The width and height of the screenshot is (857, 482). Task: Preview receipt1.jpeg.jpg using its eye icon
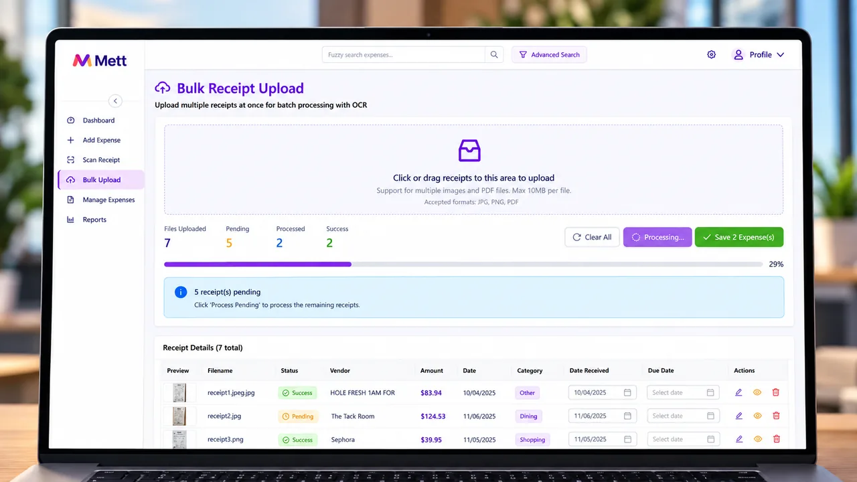tap(757, 393)
